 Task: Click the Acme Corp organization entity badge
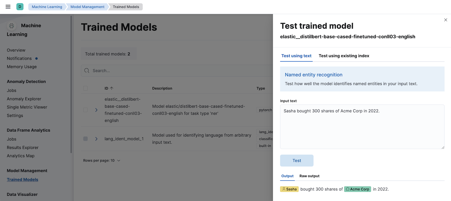[x=358, y=189]
